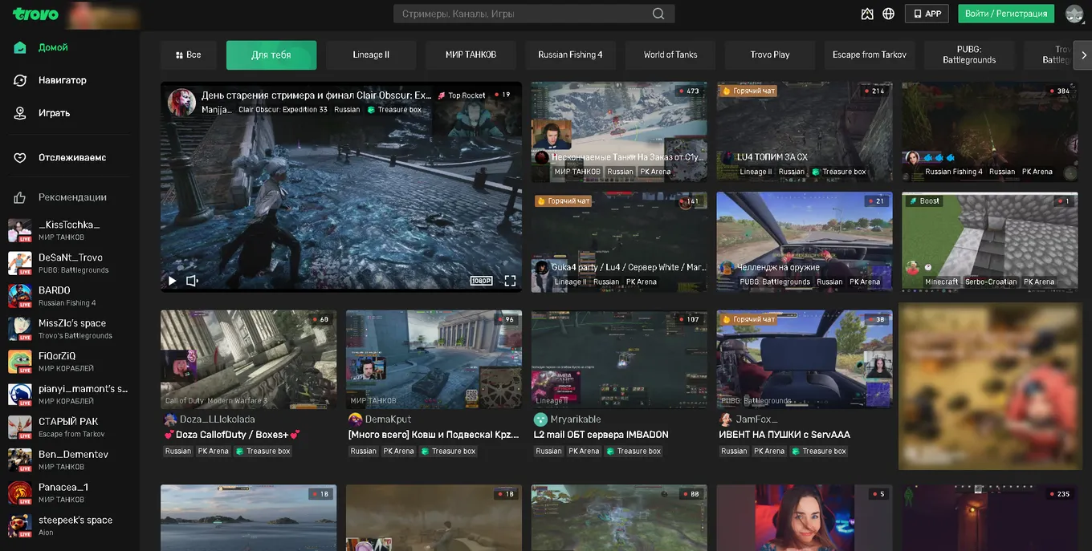Click Войти / Регистрация button

1006,14
